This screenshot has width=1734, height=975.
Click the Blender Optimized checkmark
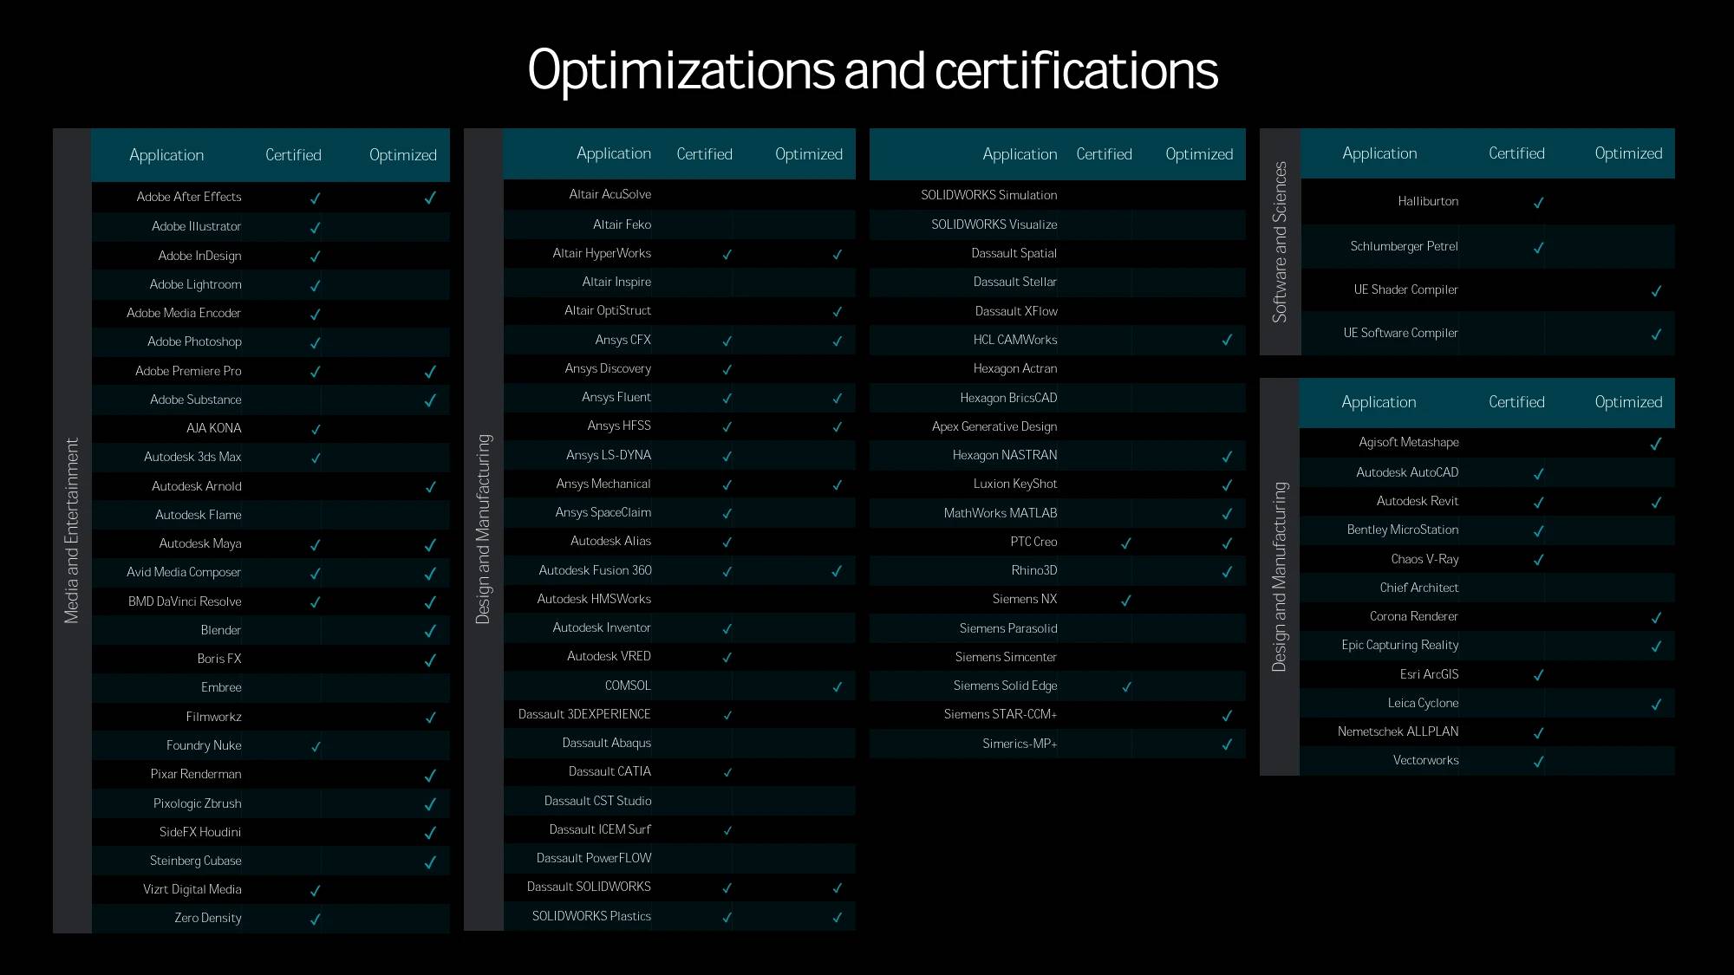tap(430, 631)
